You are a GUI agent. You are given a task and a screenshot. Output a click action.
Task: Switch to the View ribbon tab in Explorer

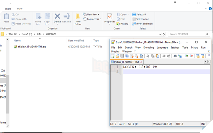[20, 9]
